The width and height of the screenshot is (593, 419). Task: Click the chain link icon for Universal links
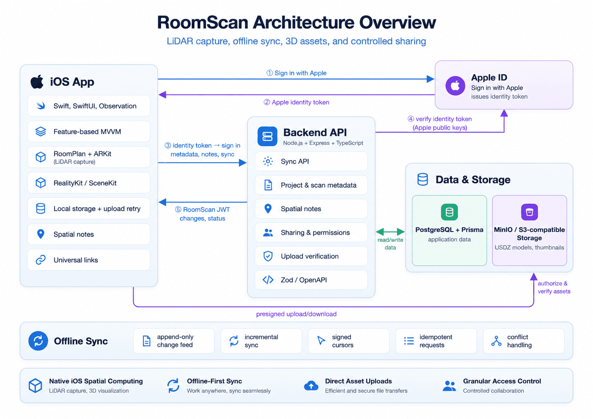click(x=41, y=260)
